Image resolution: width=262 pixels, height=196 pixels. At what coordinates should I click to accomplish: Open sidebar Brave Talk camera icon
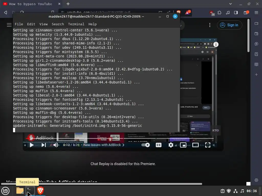click(x=256, y=23)
